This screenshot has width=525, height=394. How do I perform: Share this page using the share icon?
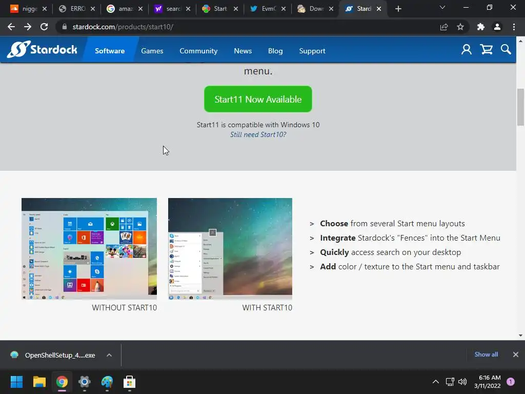[x=444, y=27]
